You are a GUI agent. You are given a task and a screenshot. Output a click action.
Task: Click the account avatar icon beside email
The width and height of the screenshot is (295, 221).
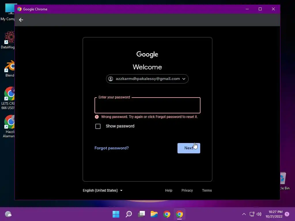(111, 79)
